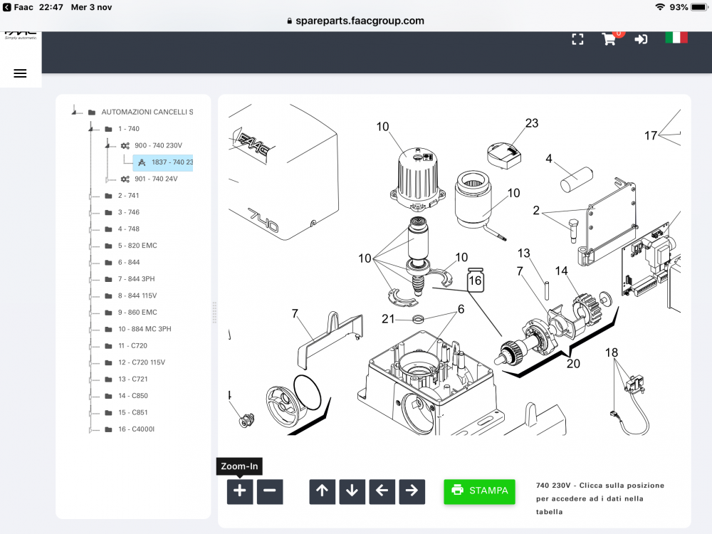Expand the 7 - 844 3PH folder node
Image resolution: width=712 pixels, height=534 pixels.
(91, 279)
